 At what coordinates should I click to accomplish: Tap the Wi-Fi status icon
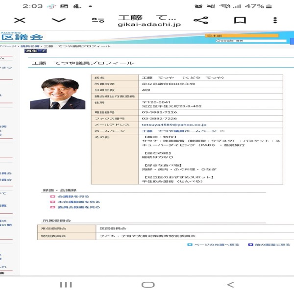224,6
